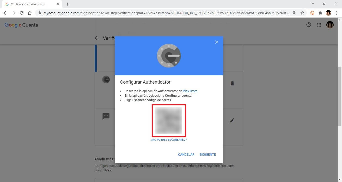The width and height of the screenshot is (342, 182).
Task: Delete the Authenticator entry via trash icon
Action: pyautogui.click(x=232, y=83)
